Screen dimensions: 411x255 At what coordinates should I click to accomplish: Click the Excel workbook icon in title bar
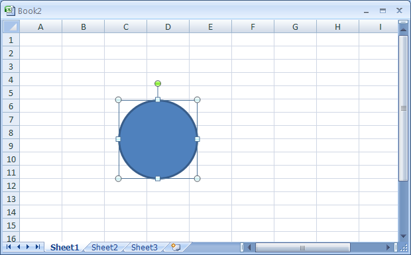point(9,11)
